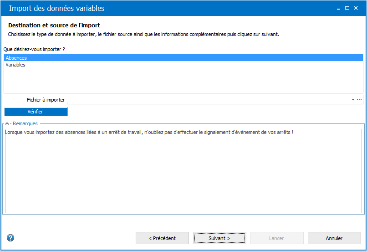Minimize the Import des données variables window
The width and height of the screenshot is (367, 251).
pos(338,9)
